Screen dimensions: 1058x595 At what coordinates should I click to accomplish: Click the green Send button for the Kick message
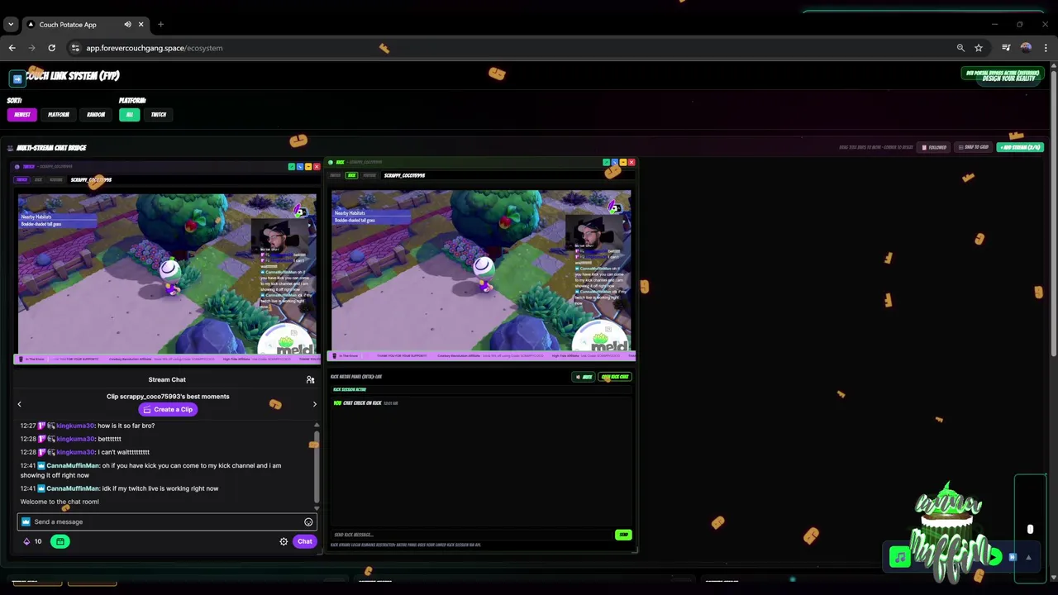pos(623,535)
